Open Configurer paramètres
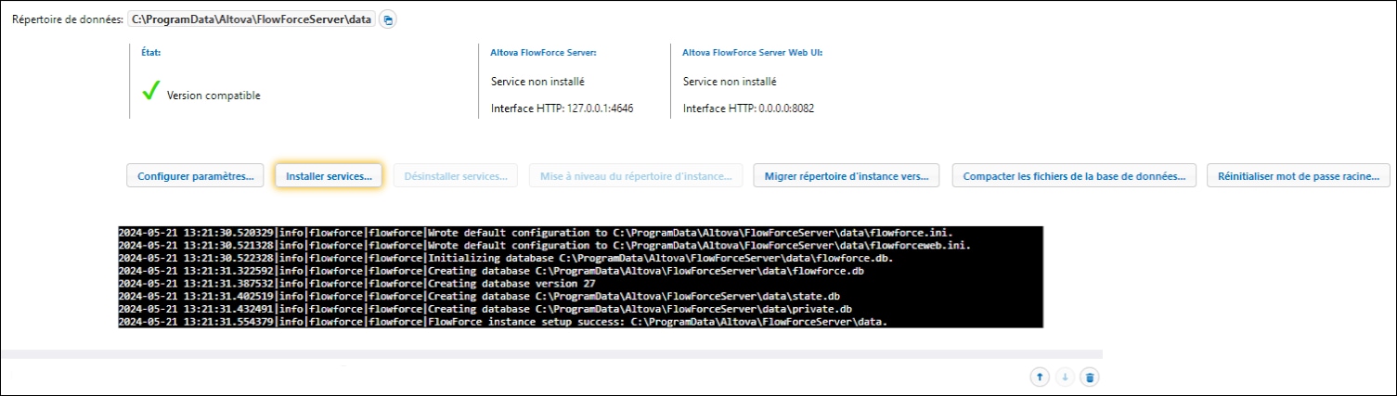The image size is (1397, 396). pos(195,175)
